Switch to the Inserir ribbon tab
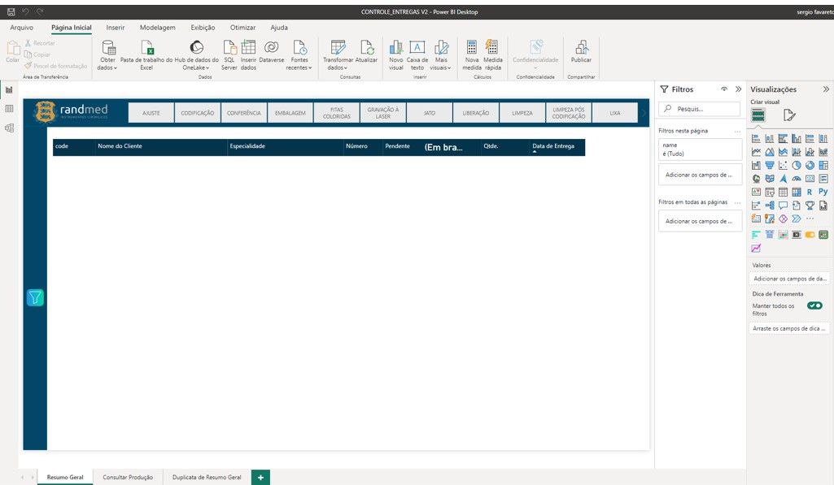 tap(116, 28)
